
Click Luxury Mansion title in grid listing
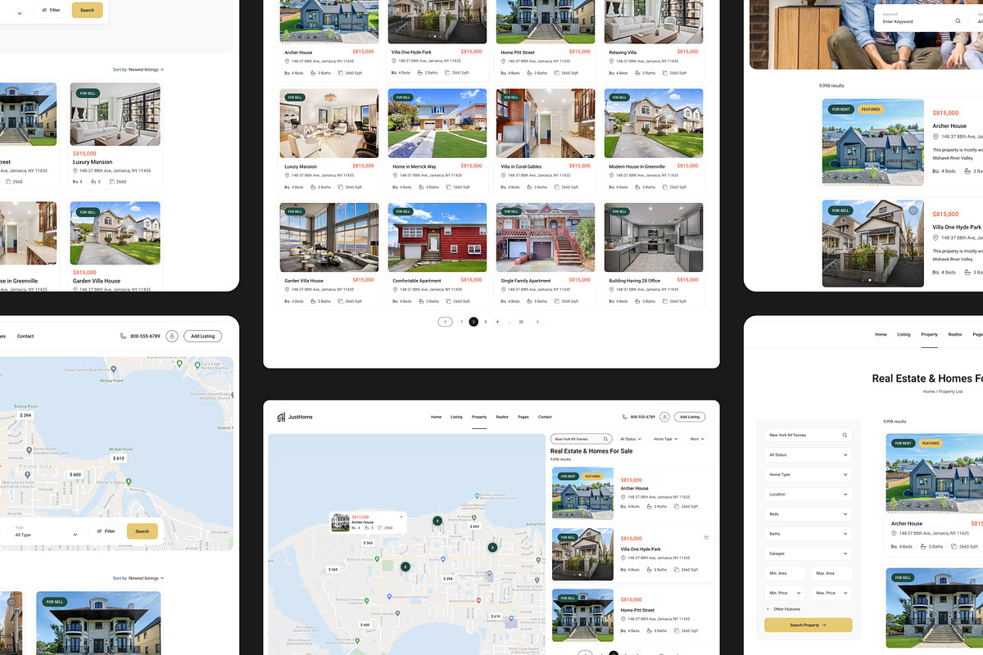301,166
